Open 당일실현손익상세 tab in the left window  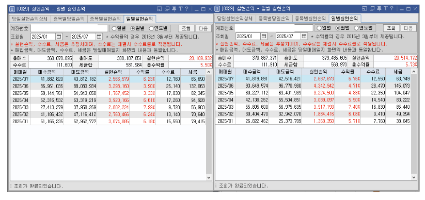click(30, 19)
